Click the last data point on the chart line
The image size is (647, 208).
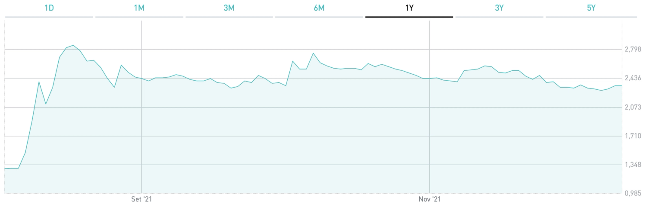coord(621,86)
